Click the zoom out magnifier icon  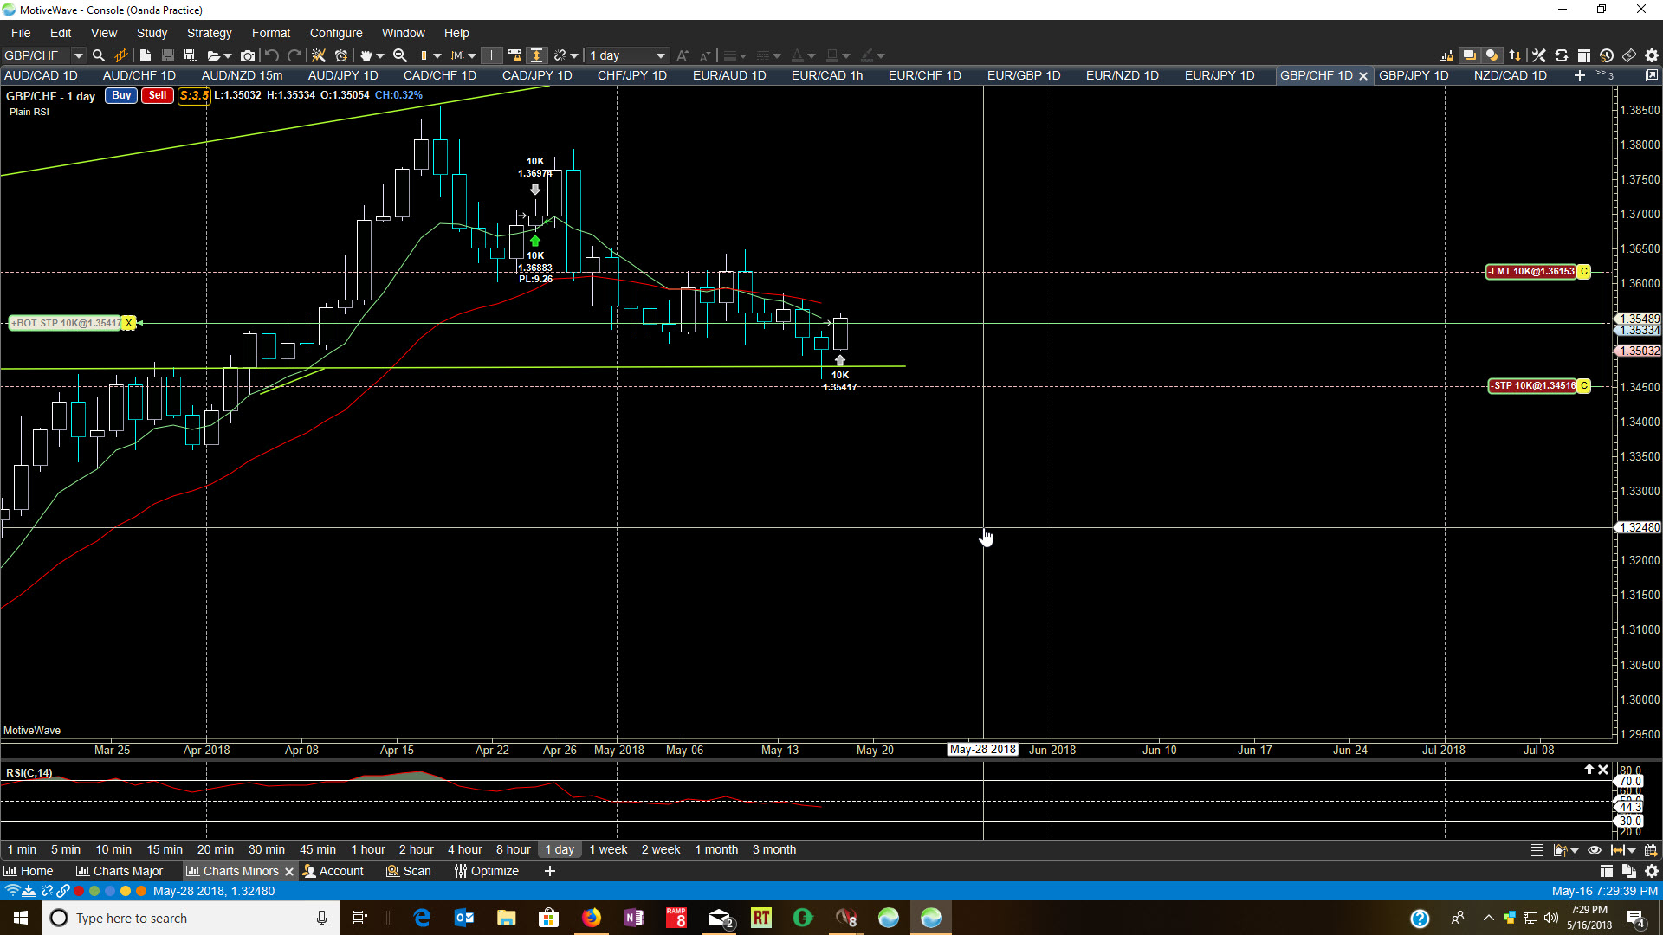click(x=400, y=55)
